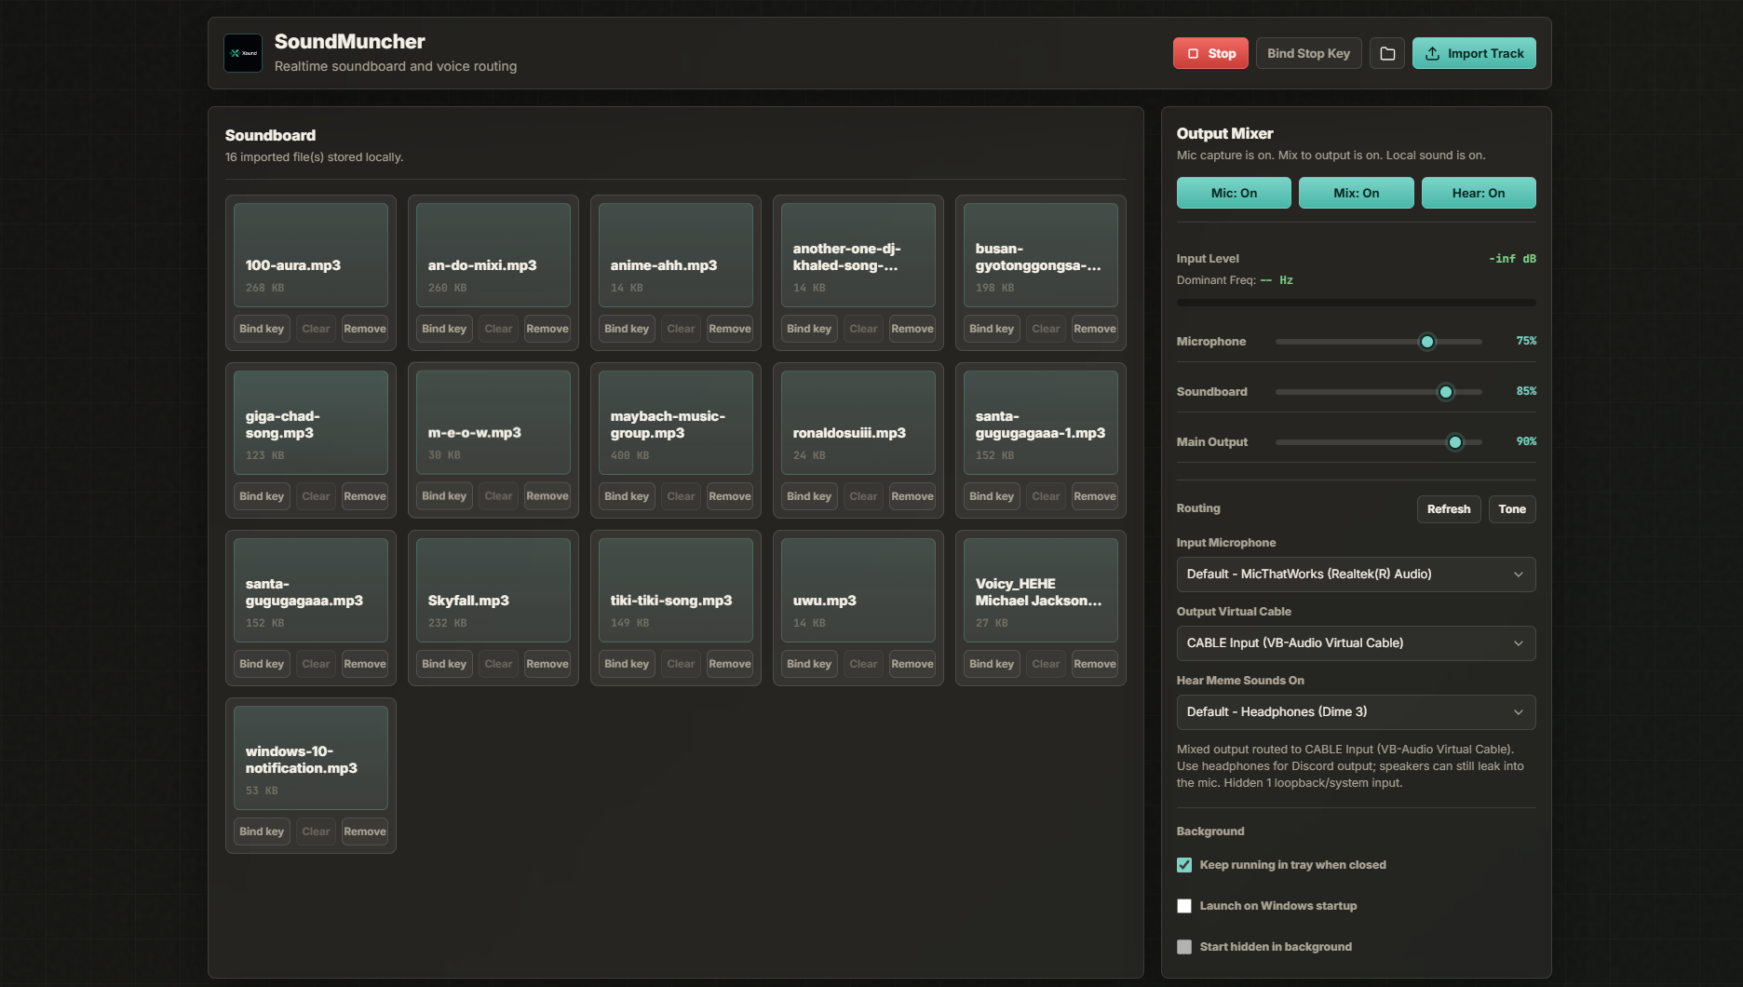
Task: Uncheck Keep running in tray when closed
Action: (x=1184, y=865)
